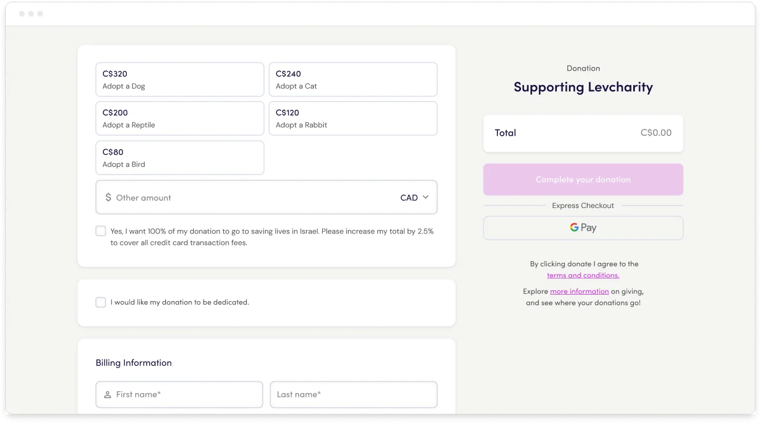The height and width of the screenshot is (423, 761).
Task: Click into the Last name field
Action: [x=353, y=395]
